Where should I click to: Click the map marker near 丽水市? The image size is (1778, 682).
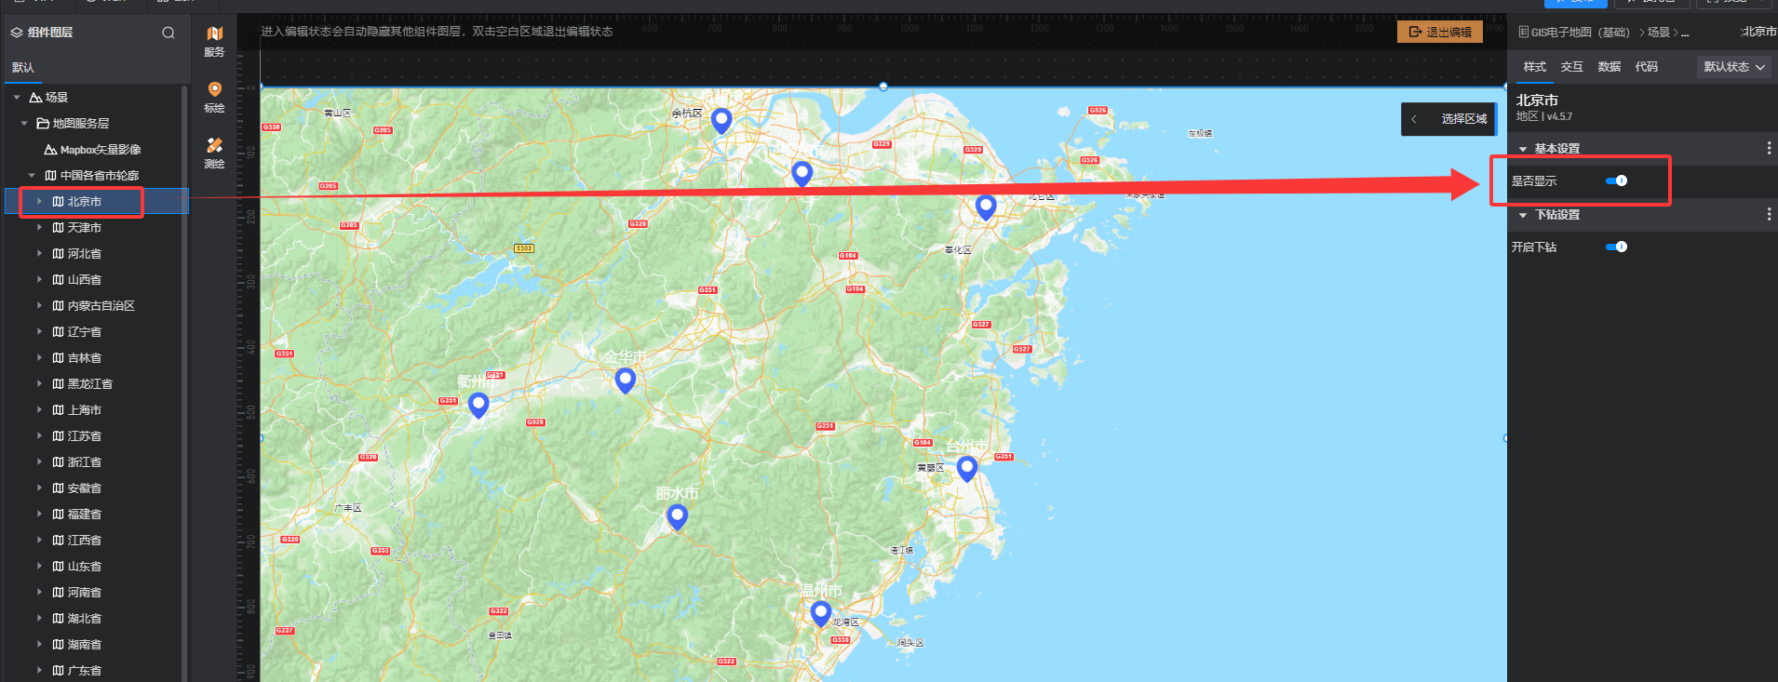(x=678, y=517)
